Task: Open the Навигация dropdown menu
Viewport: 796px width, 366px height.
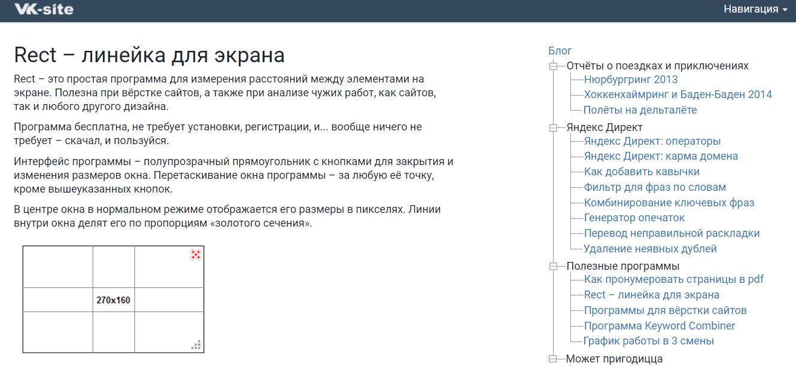Action: tap(755, 10)
